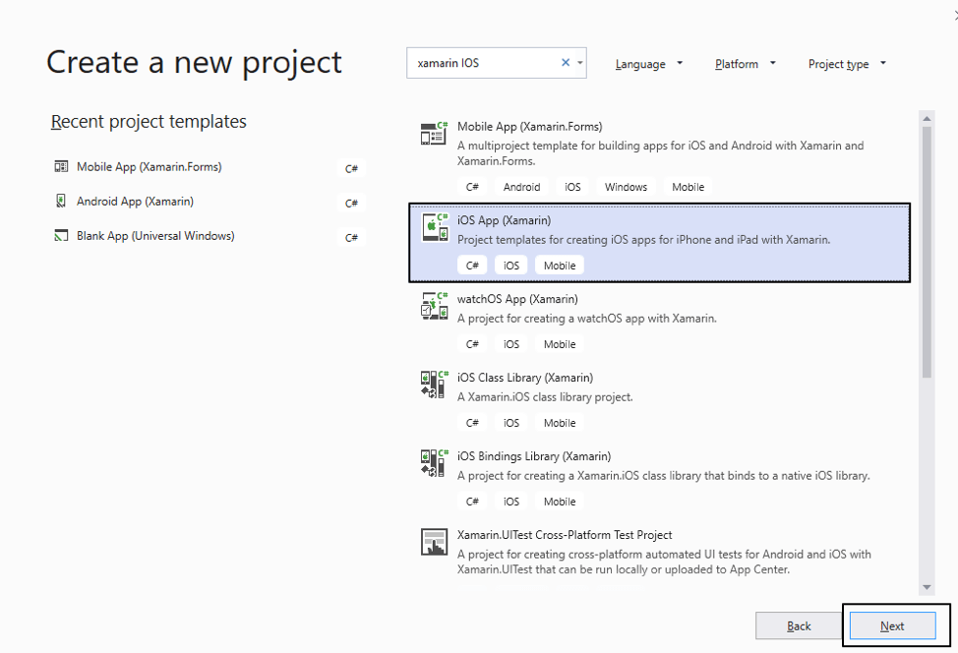The width and height of the screenshot is (958, 653).
Task: Click the Xamarin.UITest Cross-Platform Test Project icon
Action: tap(434, 542)
